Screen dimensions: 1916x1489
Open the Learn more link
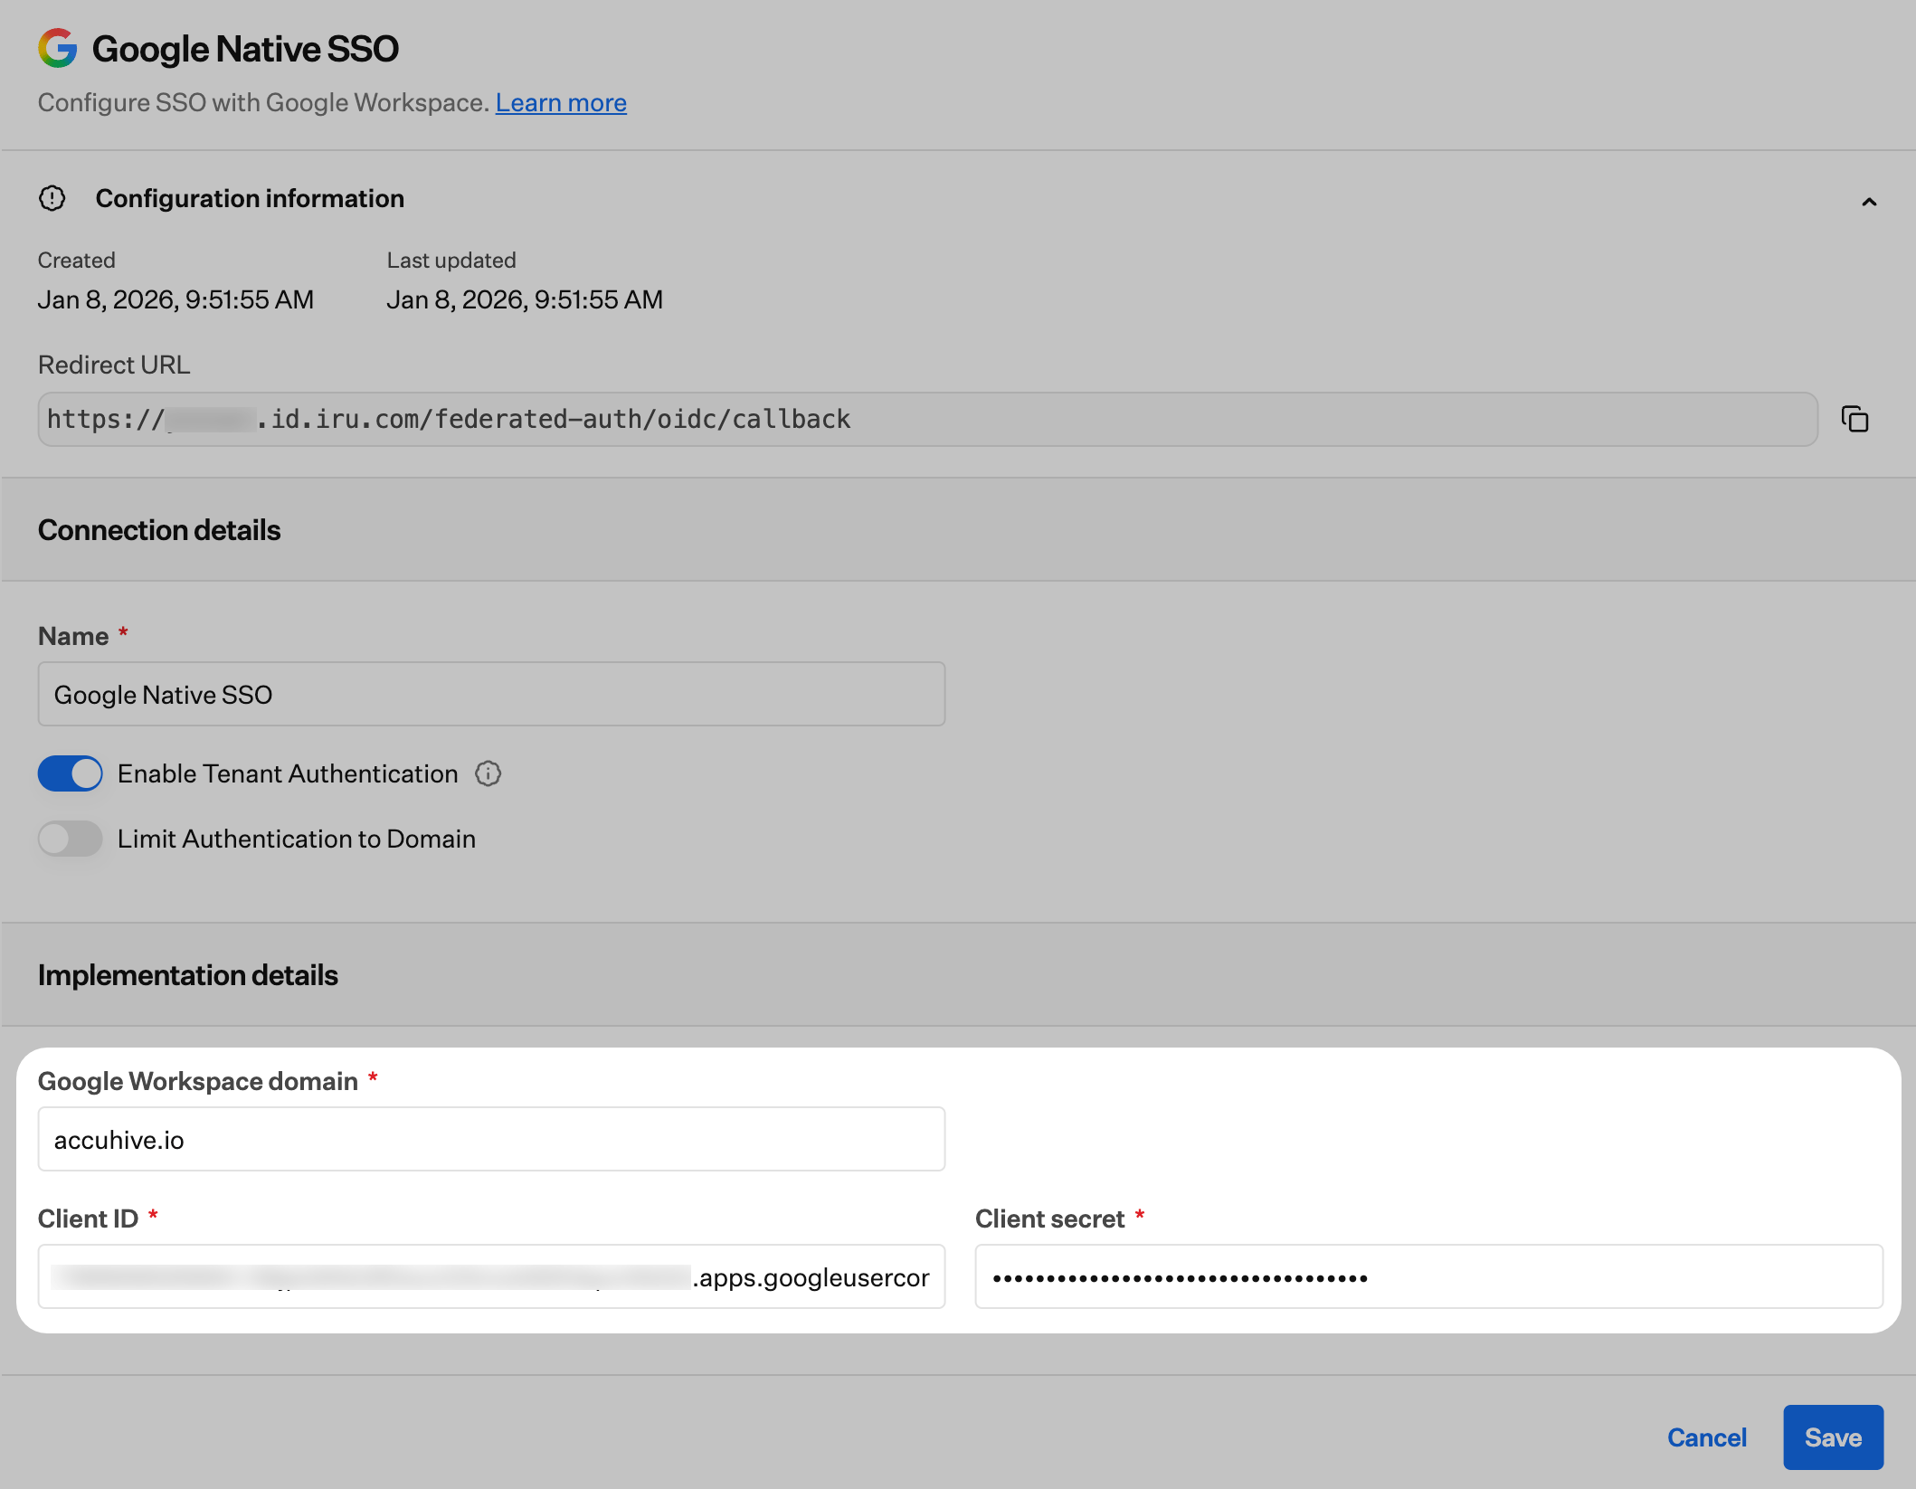(x=561, y=103)
